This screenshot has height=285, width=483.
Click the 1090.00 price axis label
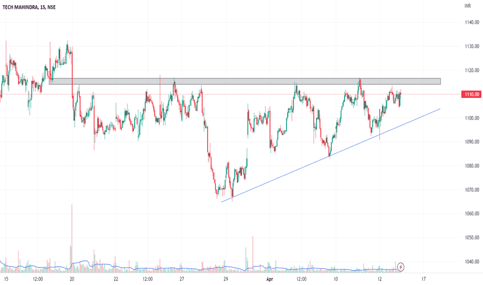click(472, 142)
